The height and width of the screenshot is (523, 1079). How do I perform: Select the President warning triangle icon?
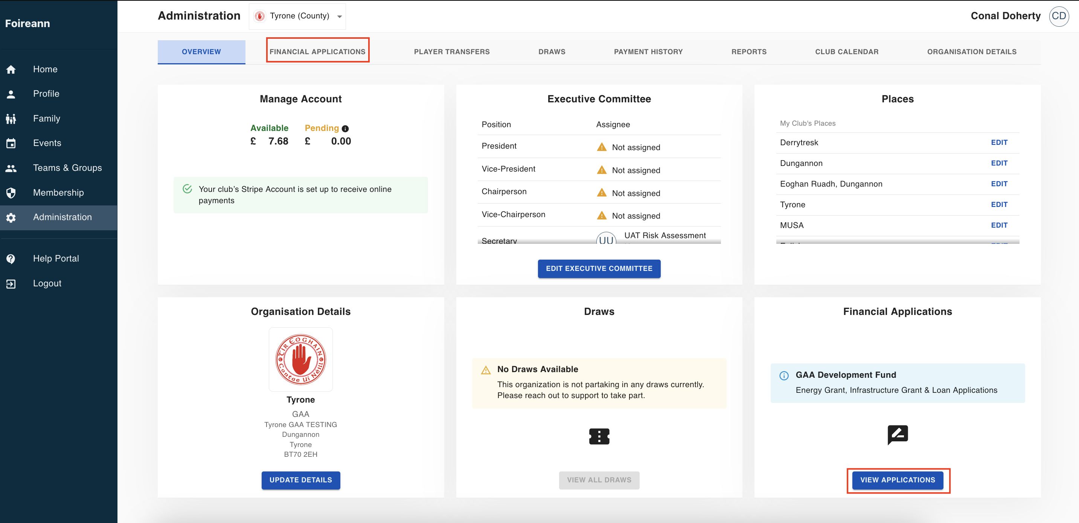602,147
